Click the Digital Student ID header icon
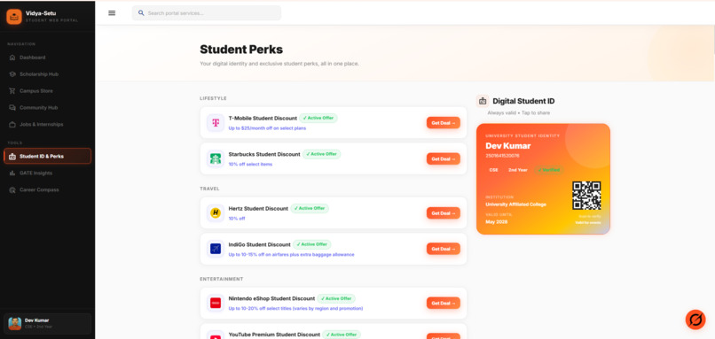This screenshot has height=339, width=715. [483, 101]
